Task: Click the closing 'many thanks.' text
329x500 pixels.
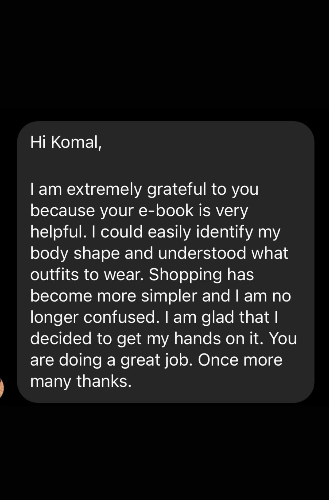Action: pos(81,381)
